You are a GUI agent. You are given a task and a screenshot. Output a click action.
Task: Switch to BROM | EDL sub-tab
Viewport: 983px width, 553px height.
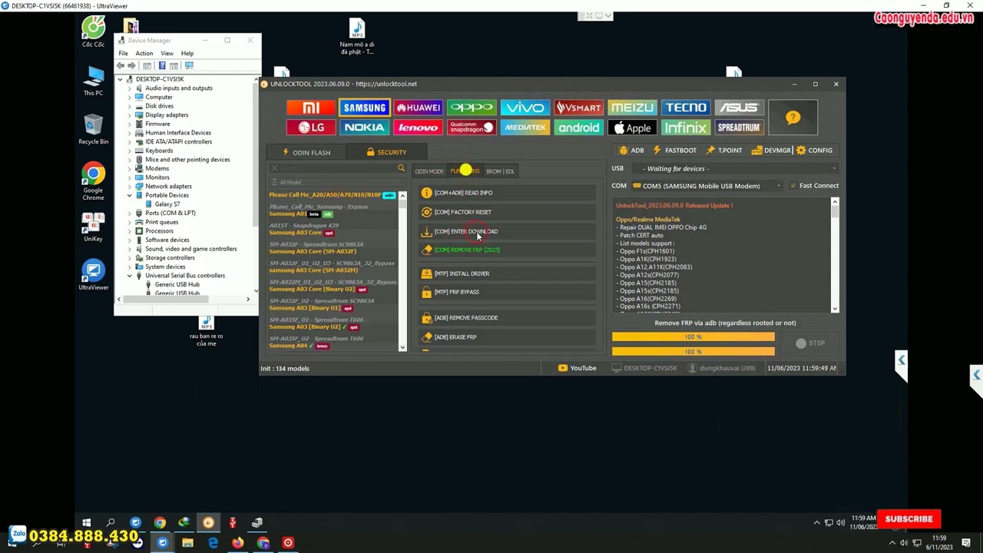click(500, 171)
